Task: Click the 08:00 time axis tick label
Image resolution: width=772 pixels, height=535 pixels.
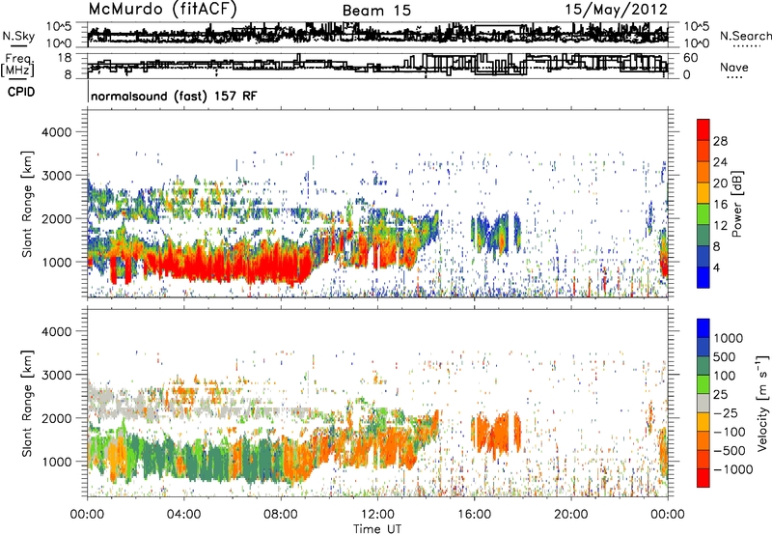Action: tap(281, 515)
